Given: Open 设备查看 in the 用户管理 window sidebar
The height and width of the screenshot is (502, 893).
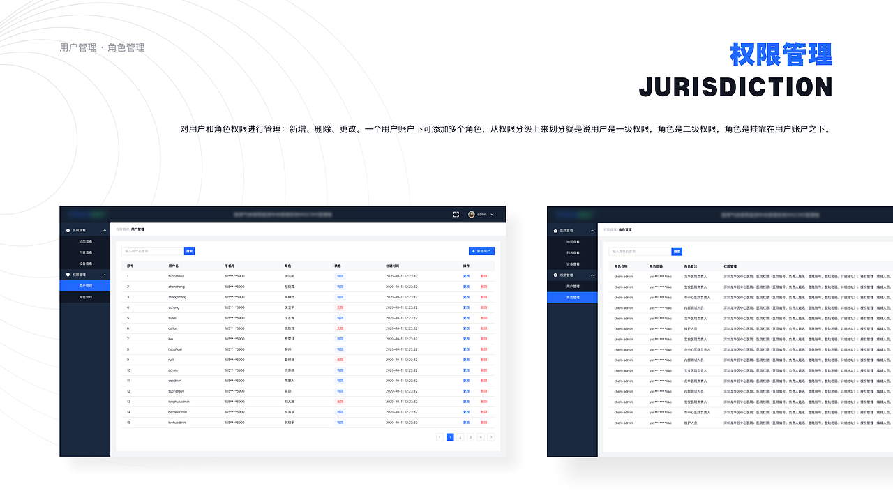Looking at the screenshot, I should [85, 264].
